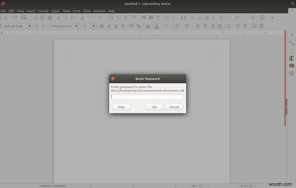The width and height of the screenshot is (296, 188).
Task: Click the Insert Image icon
Action: (144, 17)
